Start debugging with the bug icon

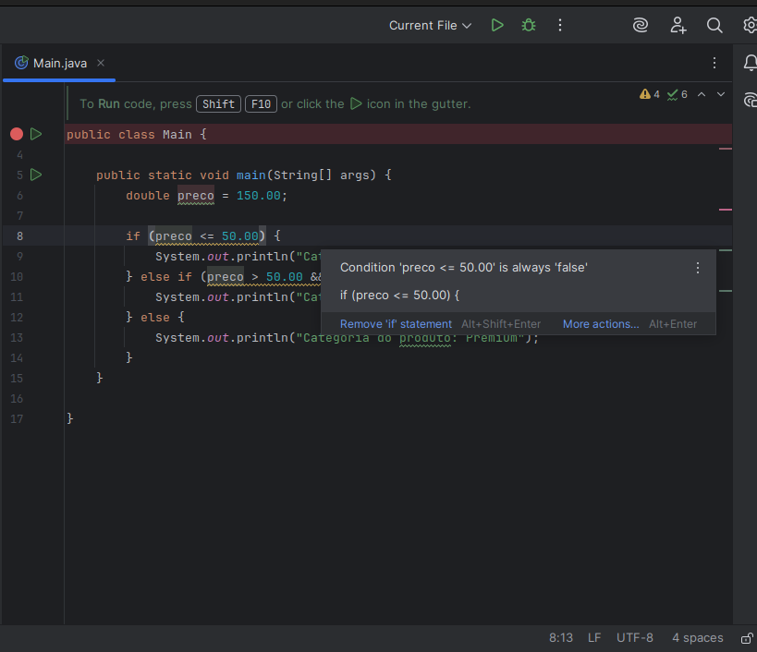coord(529,25)
